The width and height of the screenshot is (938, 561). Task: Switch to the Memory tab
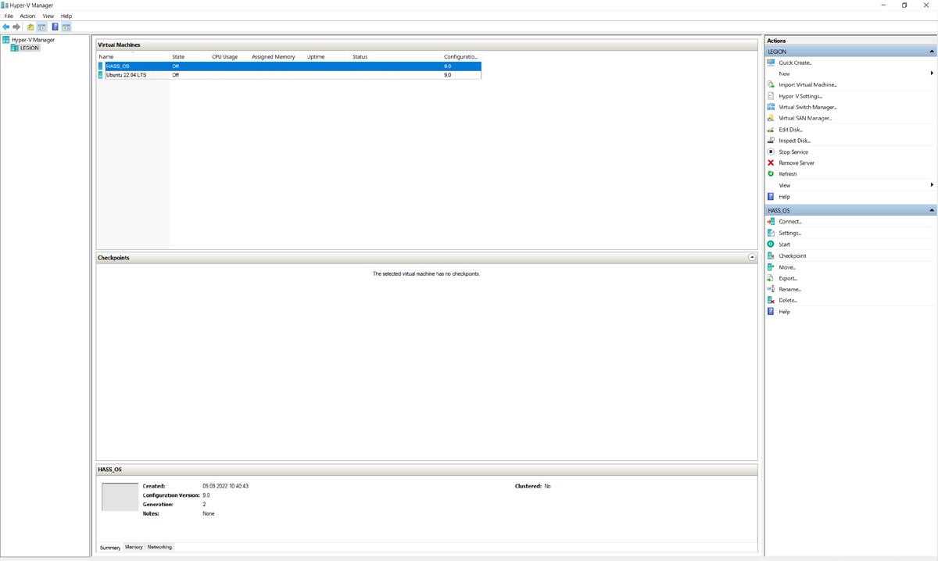tap(134, 547)
